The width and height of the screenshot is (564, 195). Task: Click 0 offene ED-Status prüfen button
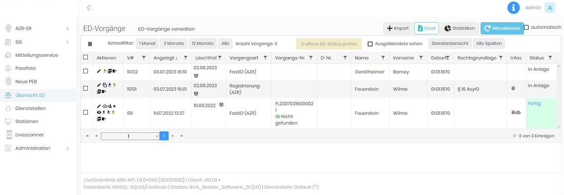pyautogui.click(x=328, y=44)
